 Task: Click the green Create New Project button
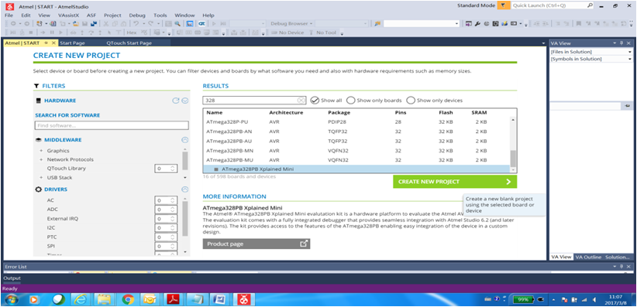455,182
